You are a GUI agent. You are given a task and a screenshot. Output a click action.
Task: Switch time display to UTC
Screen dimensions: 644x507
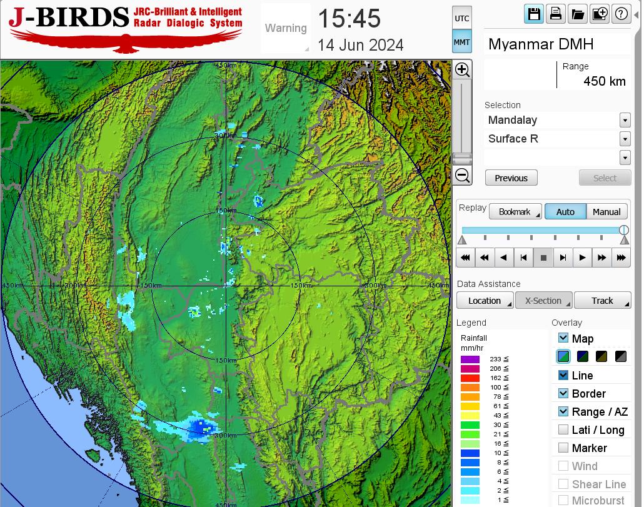pos(462,18)
